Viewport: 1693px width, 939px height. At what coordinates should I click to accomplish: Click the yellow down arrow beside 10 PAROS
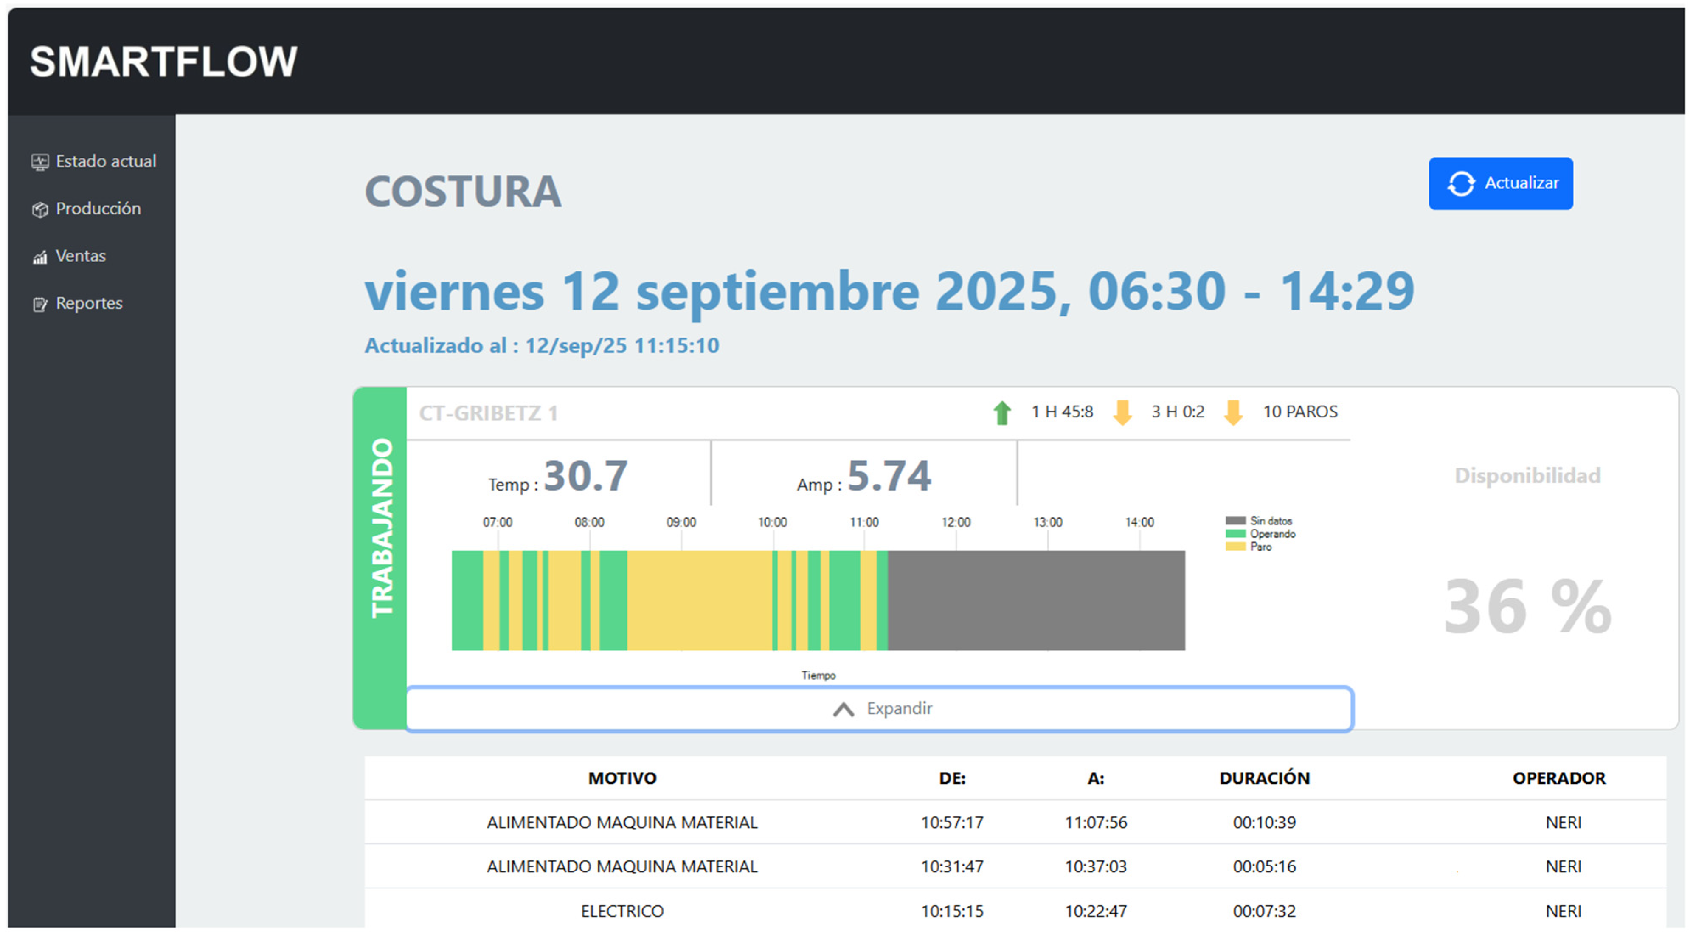(1233, 413)
